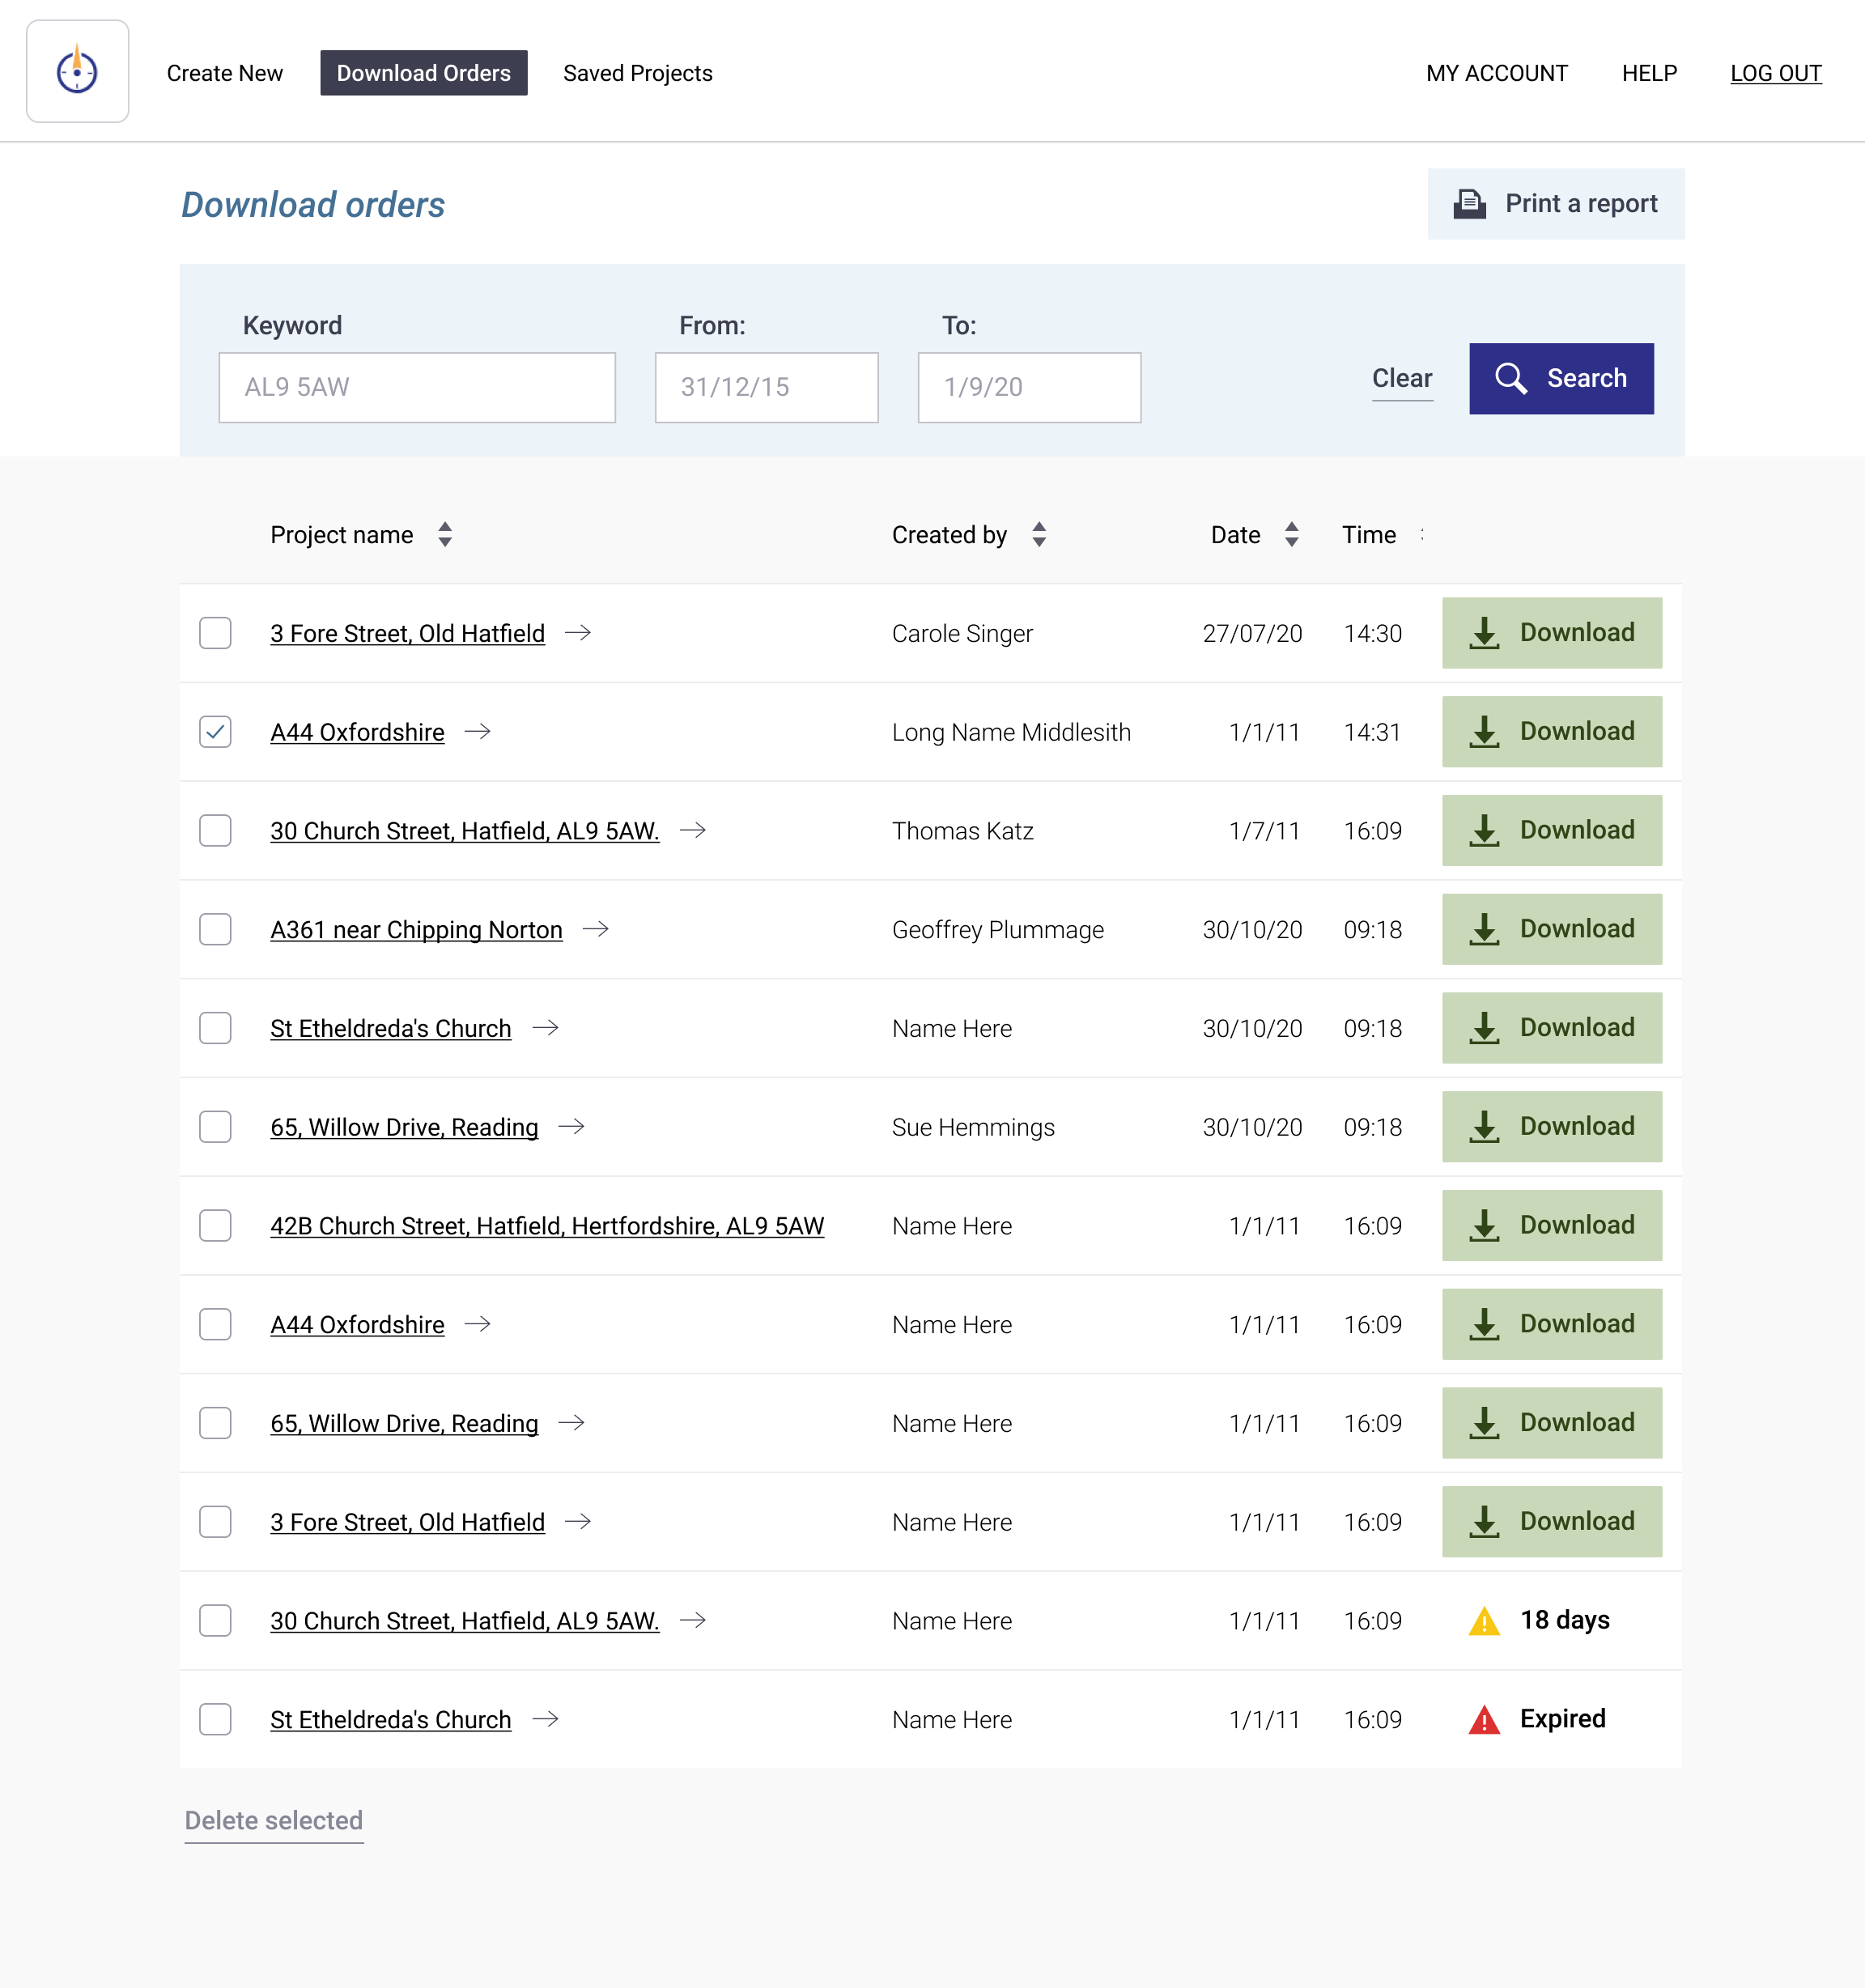Click the printer icon in Print a report
1865x1988 pixels.
coord(1469,204)
